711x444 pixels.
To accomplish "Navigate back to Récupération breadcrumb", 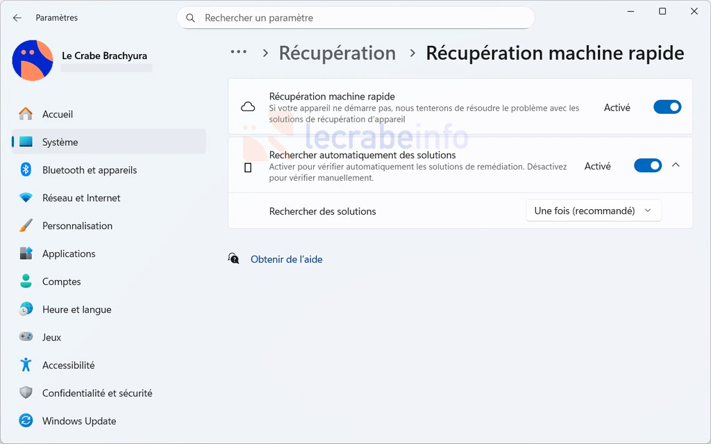I will click(337, 53).
